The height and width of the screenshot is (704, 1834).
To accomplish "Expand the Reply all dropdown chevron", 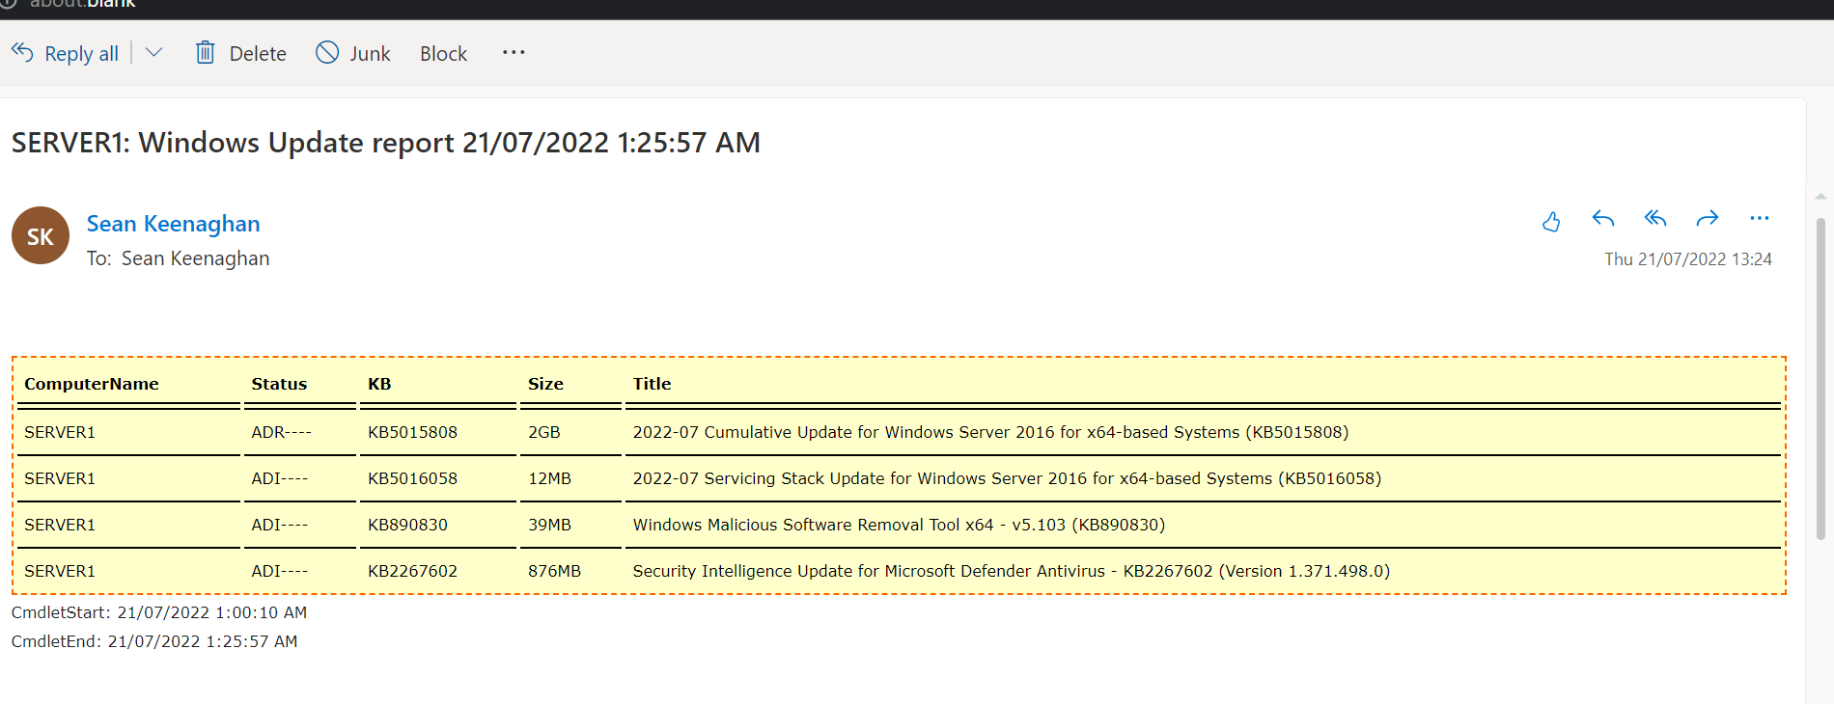I will point(153,52).
